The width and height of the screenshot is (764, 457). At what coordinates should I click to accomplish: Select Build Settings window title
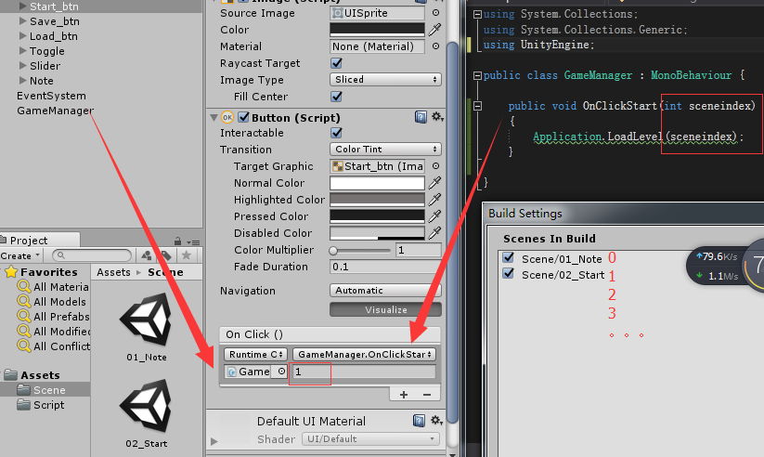[524, 214]
